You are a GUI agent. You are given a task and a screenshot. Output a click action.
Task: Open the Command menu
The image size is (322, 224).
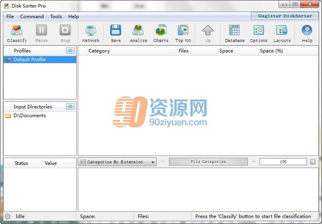click(x=32, y=17)
